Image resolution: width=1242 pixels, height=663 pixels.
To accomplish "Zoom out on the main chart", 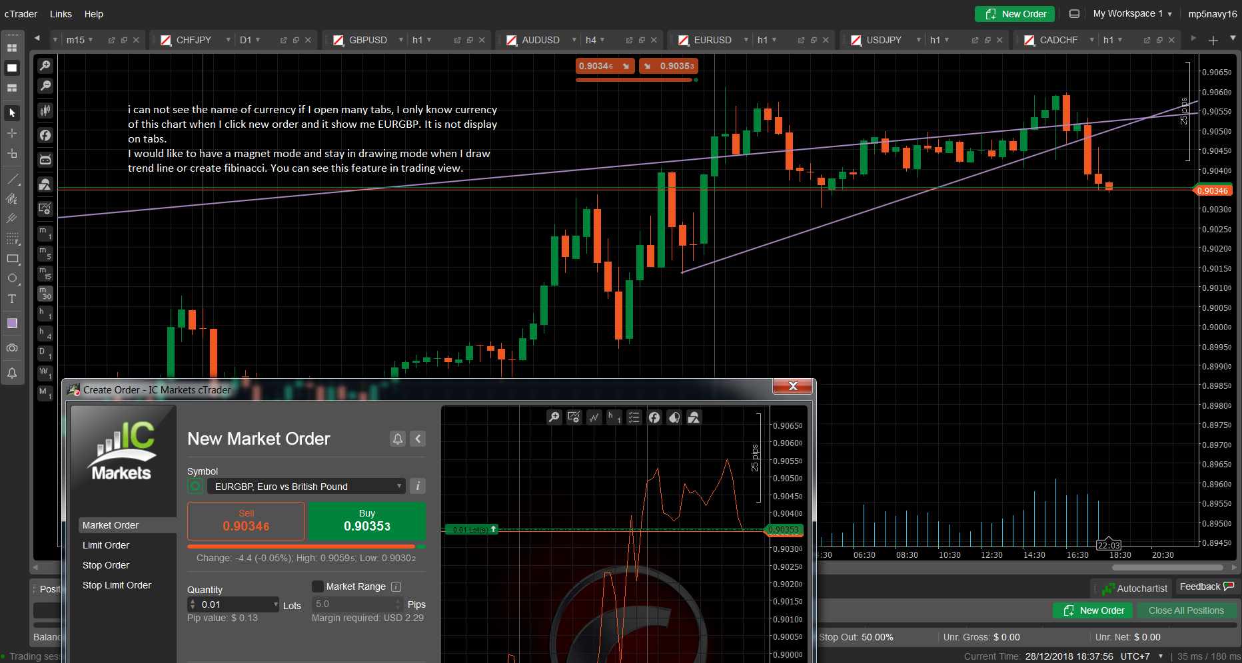I will 45,85.
